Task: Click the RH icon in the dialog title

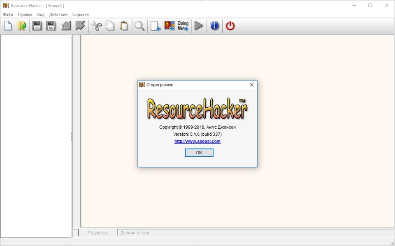Action: coord(142,85)
